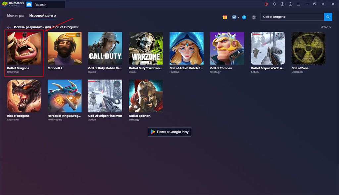This screenshot has width=339, height=195.
Task: Focus the Call of Dragons search field
Action: coord(292,17)
